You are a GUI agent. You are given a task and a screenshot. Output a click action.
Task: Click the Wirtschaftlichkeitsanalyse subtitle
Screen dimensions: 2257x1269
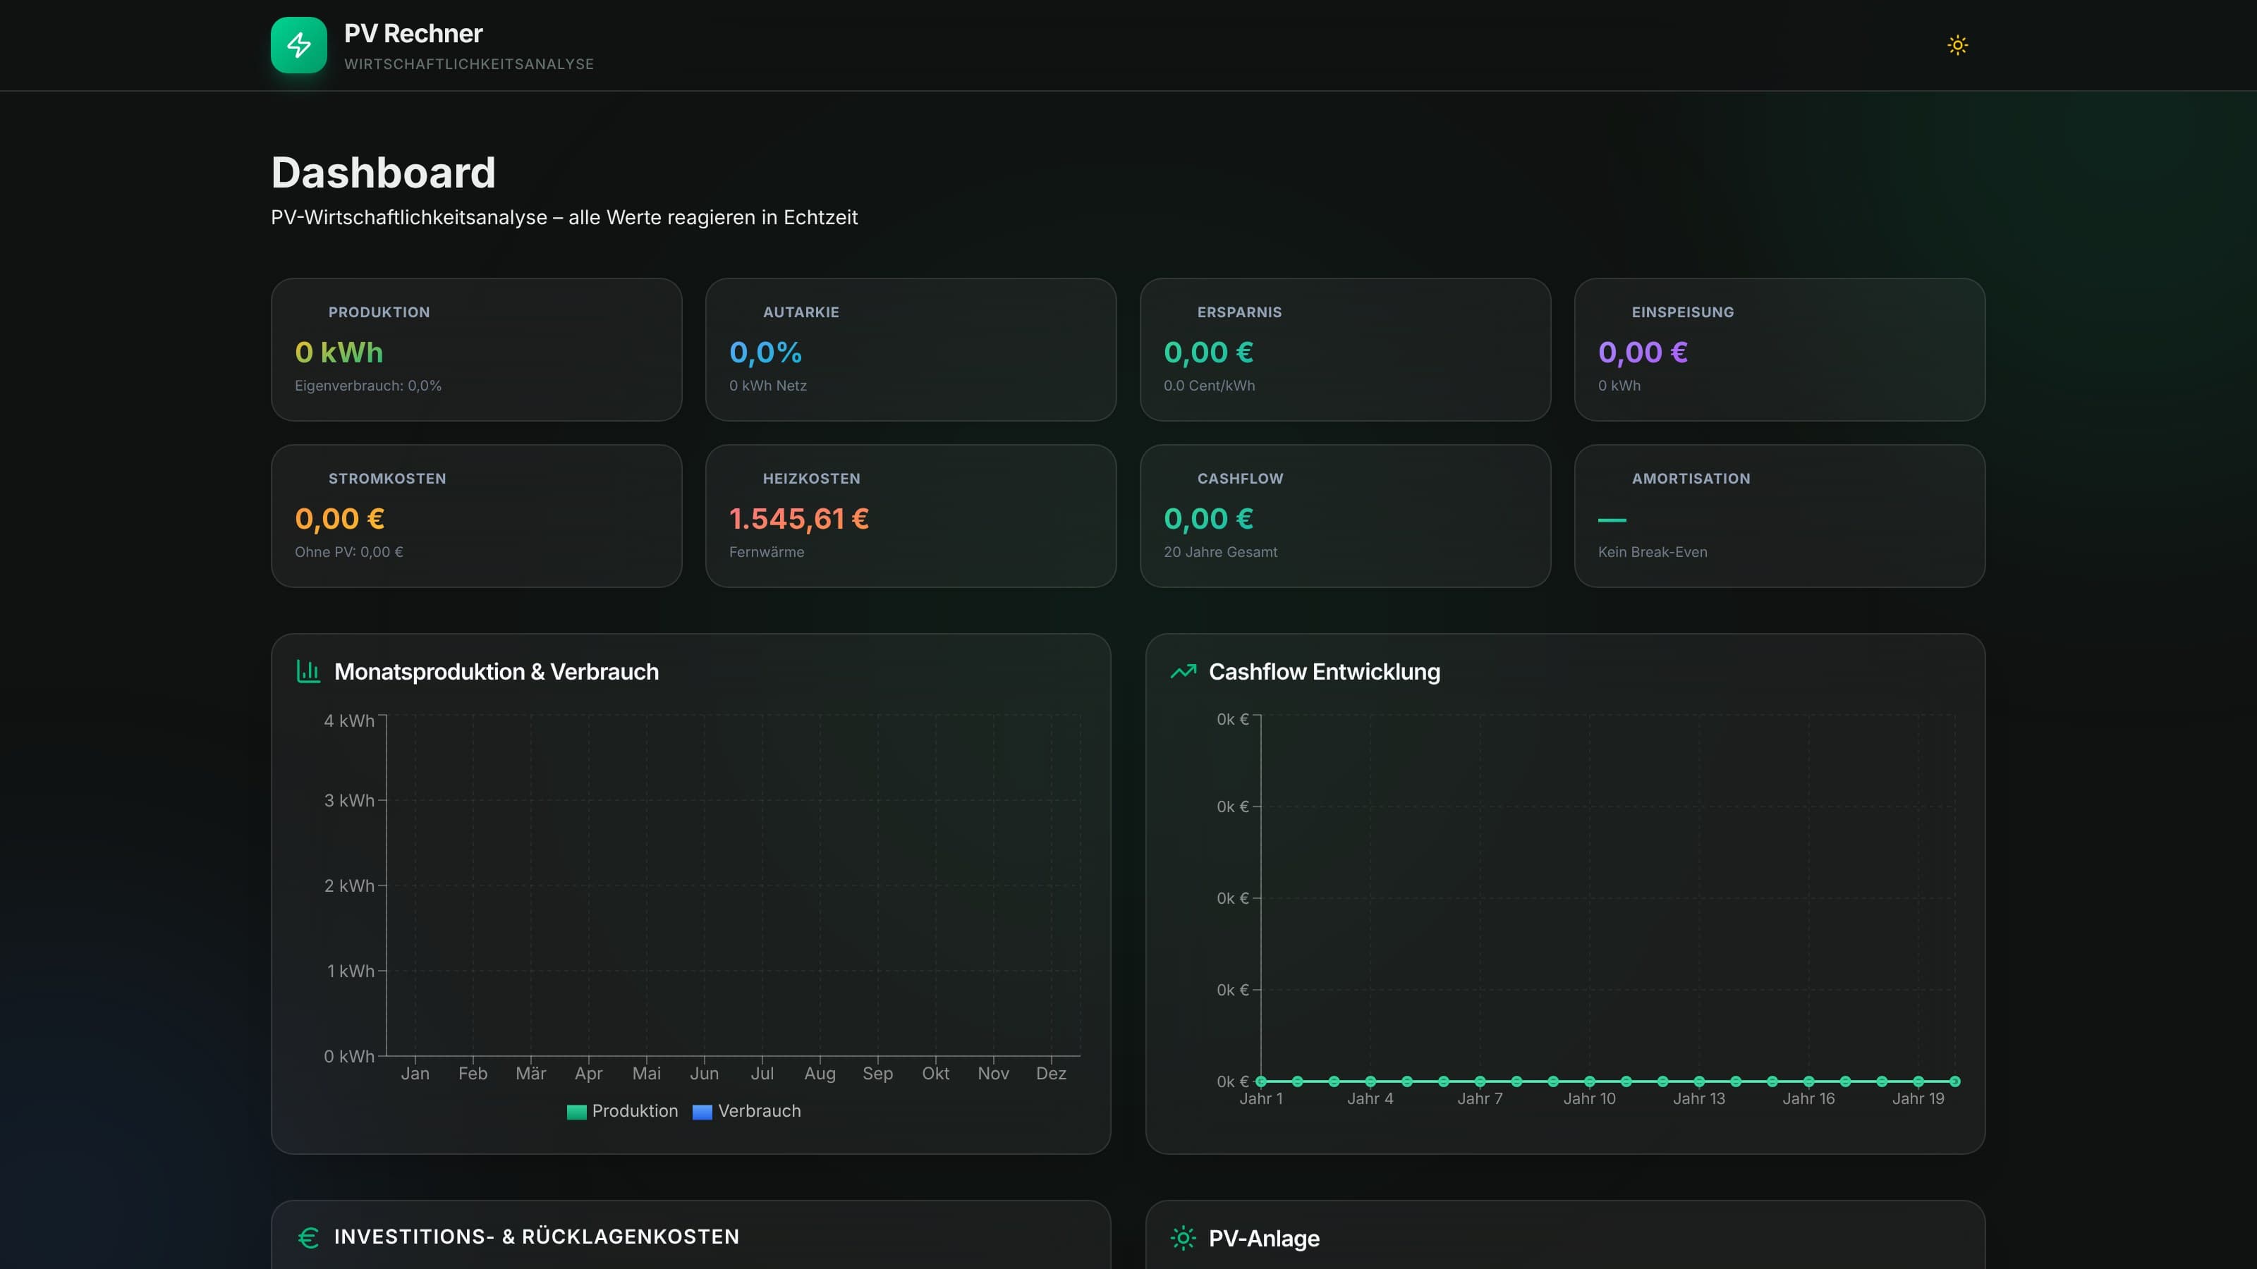[469, 64]
